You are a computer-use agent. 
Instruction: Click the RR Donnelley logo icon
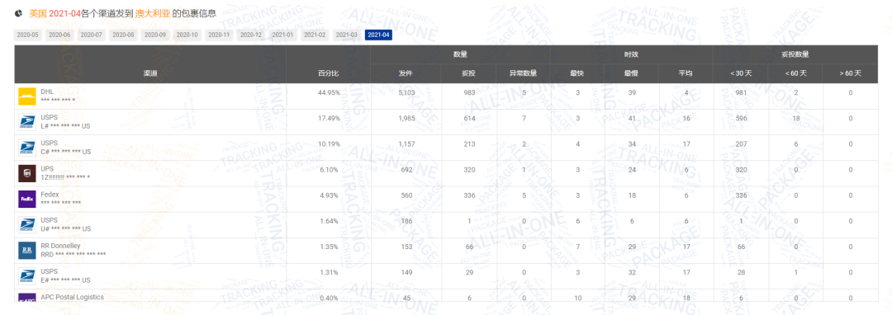coord(26,251)
